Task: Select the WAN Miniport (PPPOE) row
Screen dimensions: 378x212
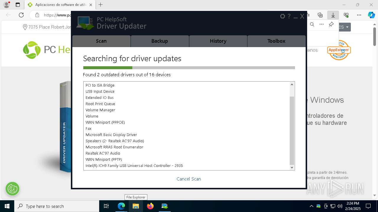Action: coord(187,122)
